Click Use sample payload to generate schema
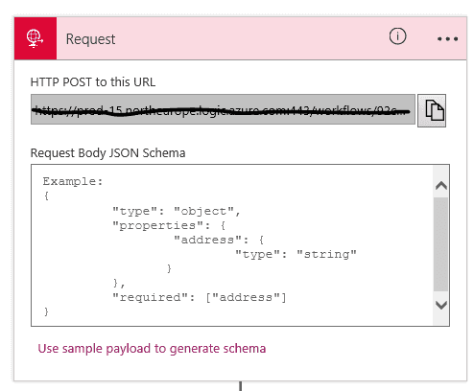Screen dimensions: 474x391 (x=152, y=349)
